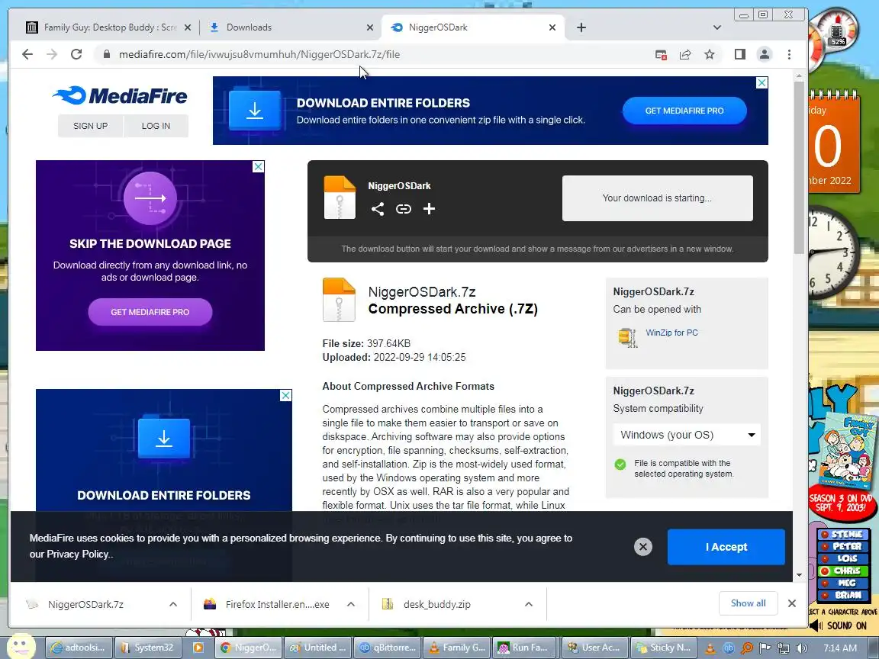Click the Your download is starting box

[658, 198]
